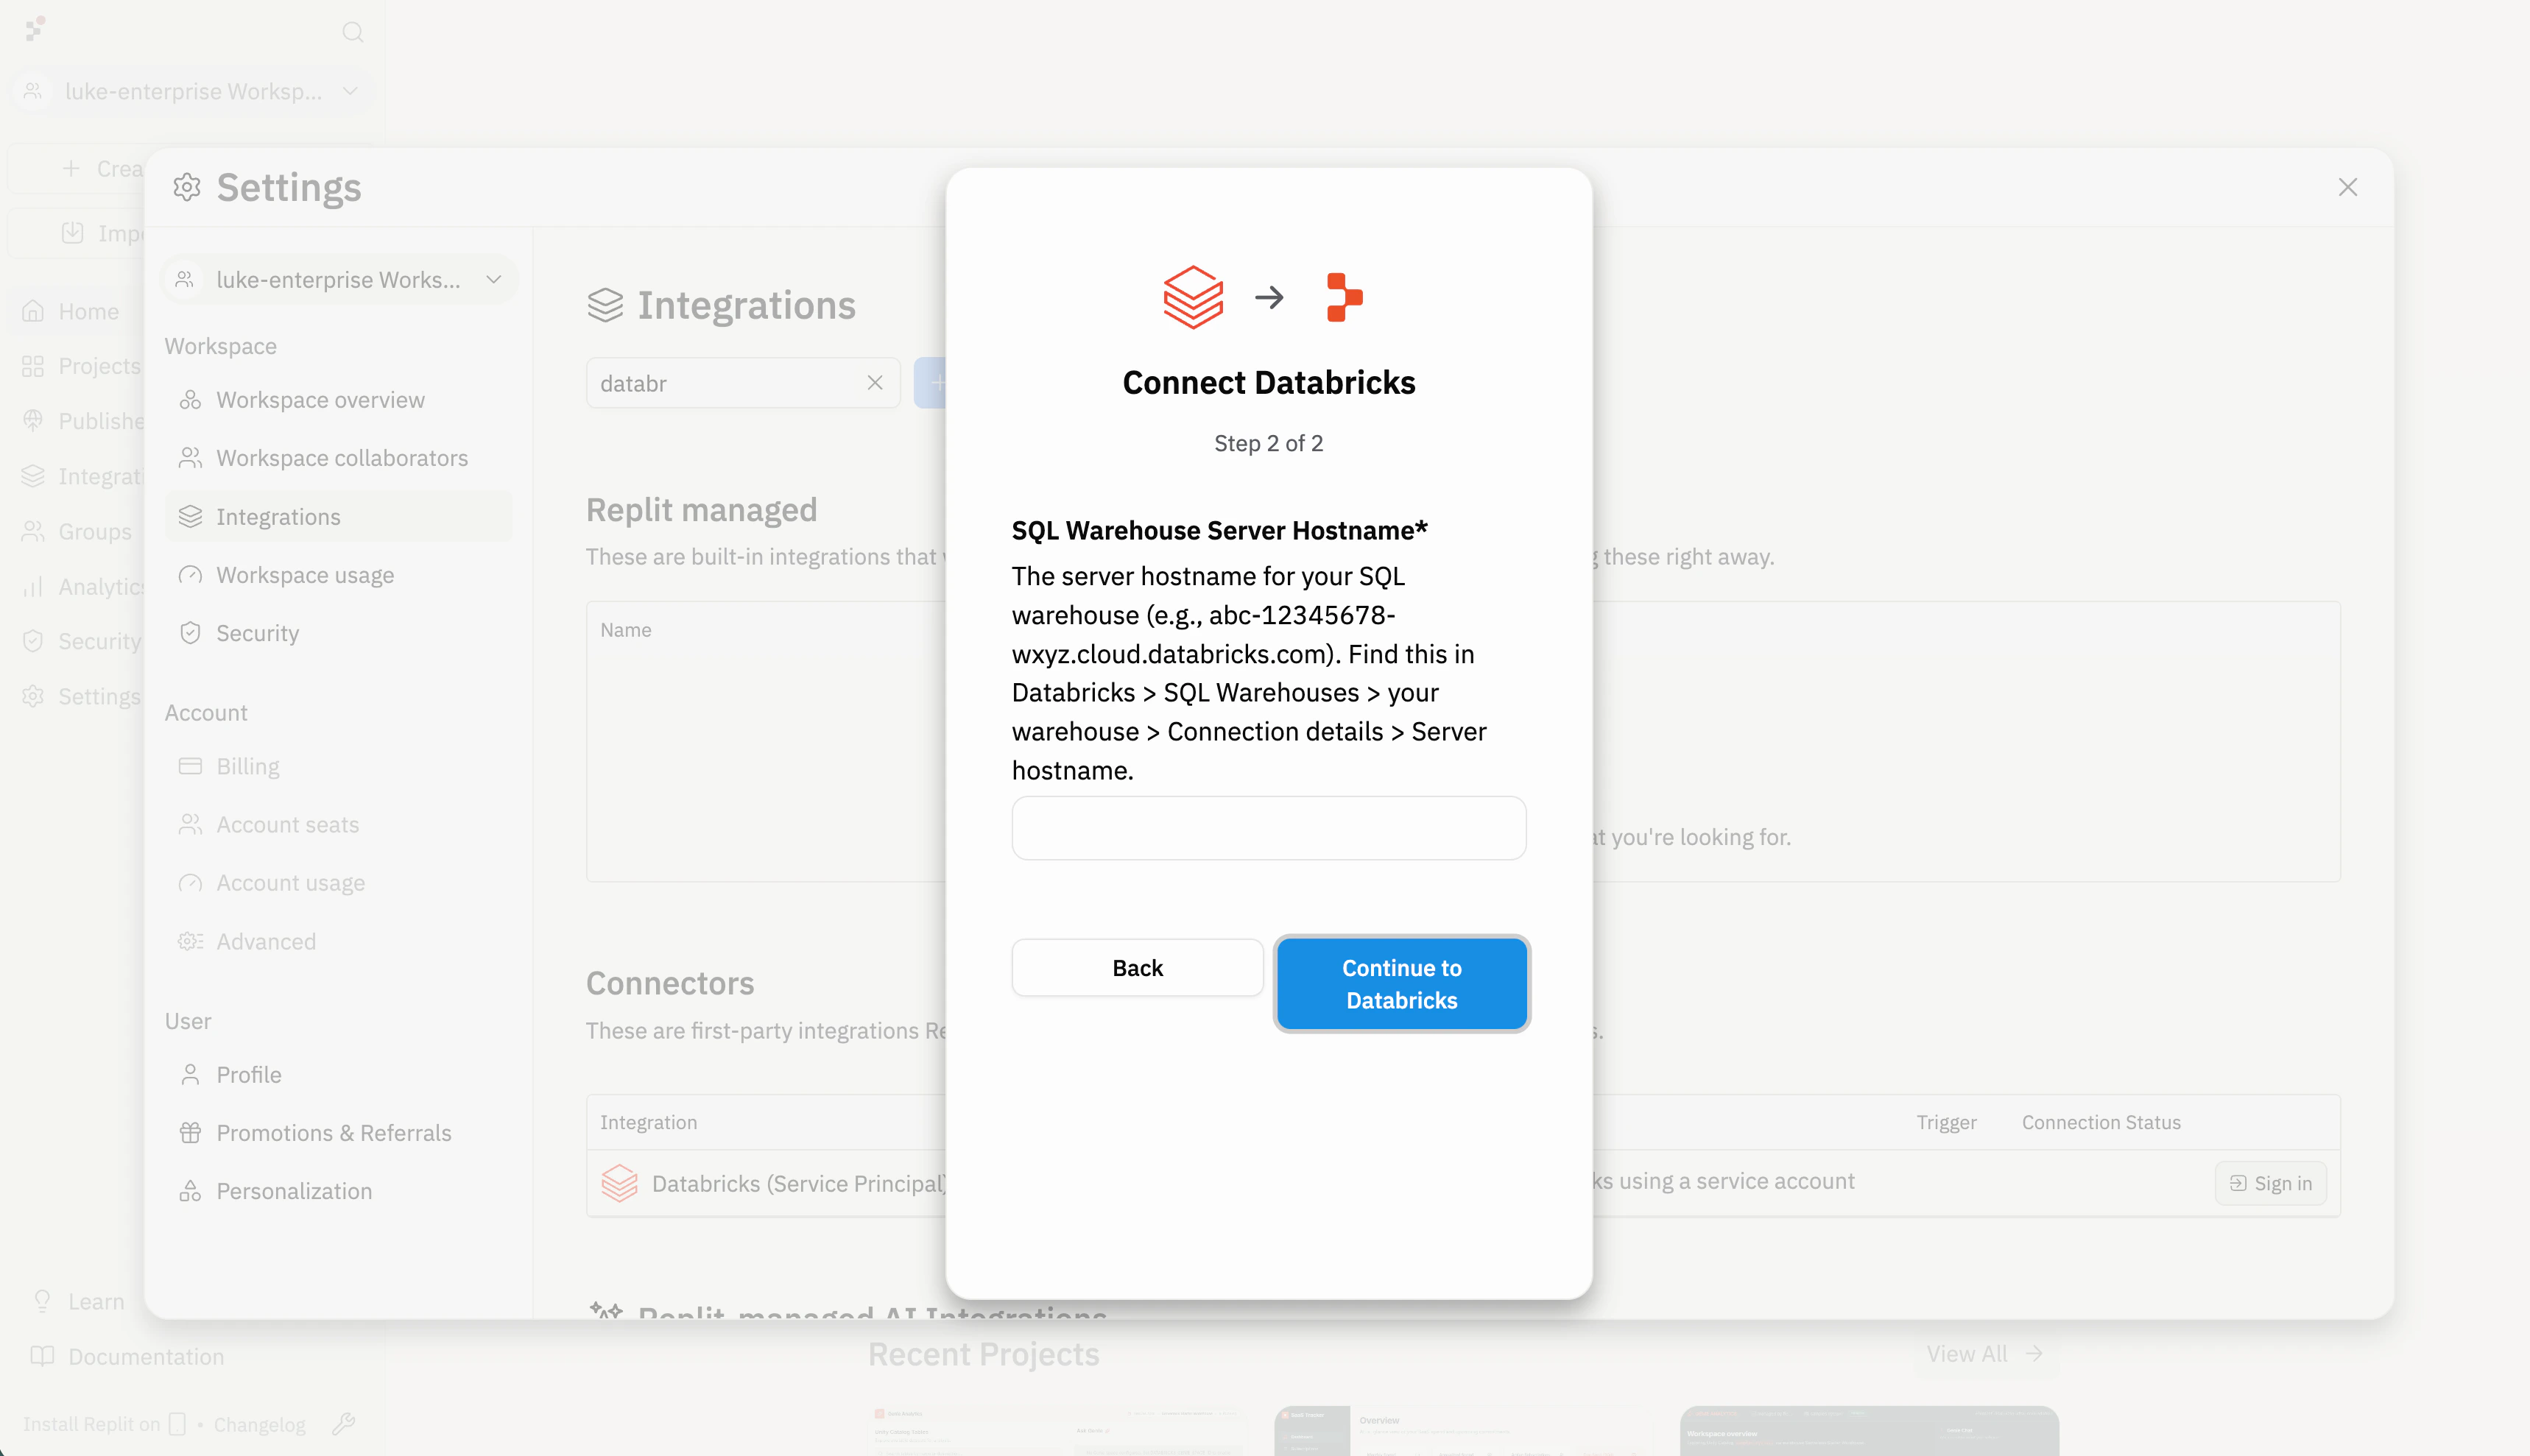Expand the luke-enterprise workspace selector in Settings
The height and width of the screenshot is (1456, 2530).
pos(339,280)
